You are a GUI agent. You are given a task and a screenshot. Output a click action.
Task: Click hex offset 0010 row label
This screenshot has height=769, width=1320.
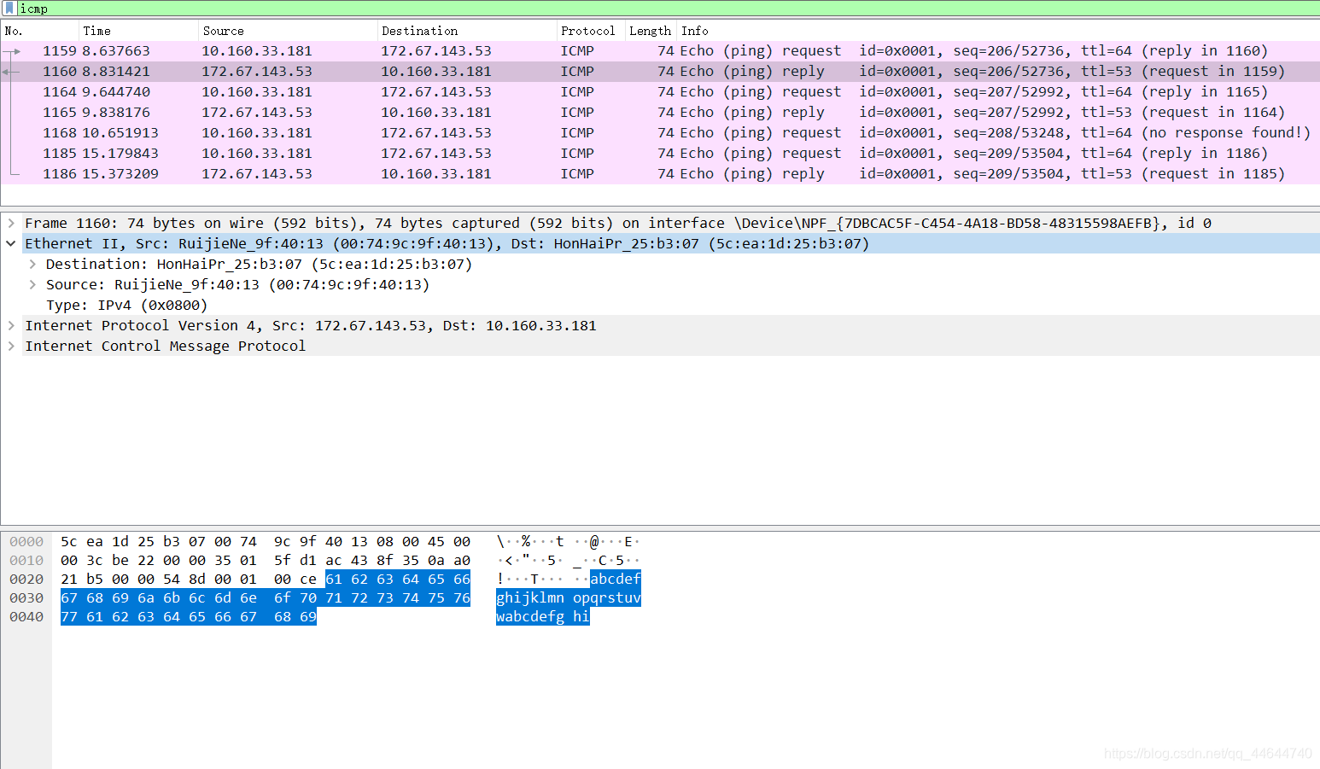[26, 561]
